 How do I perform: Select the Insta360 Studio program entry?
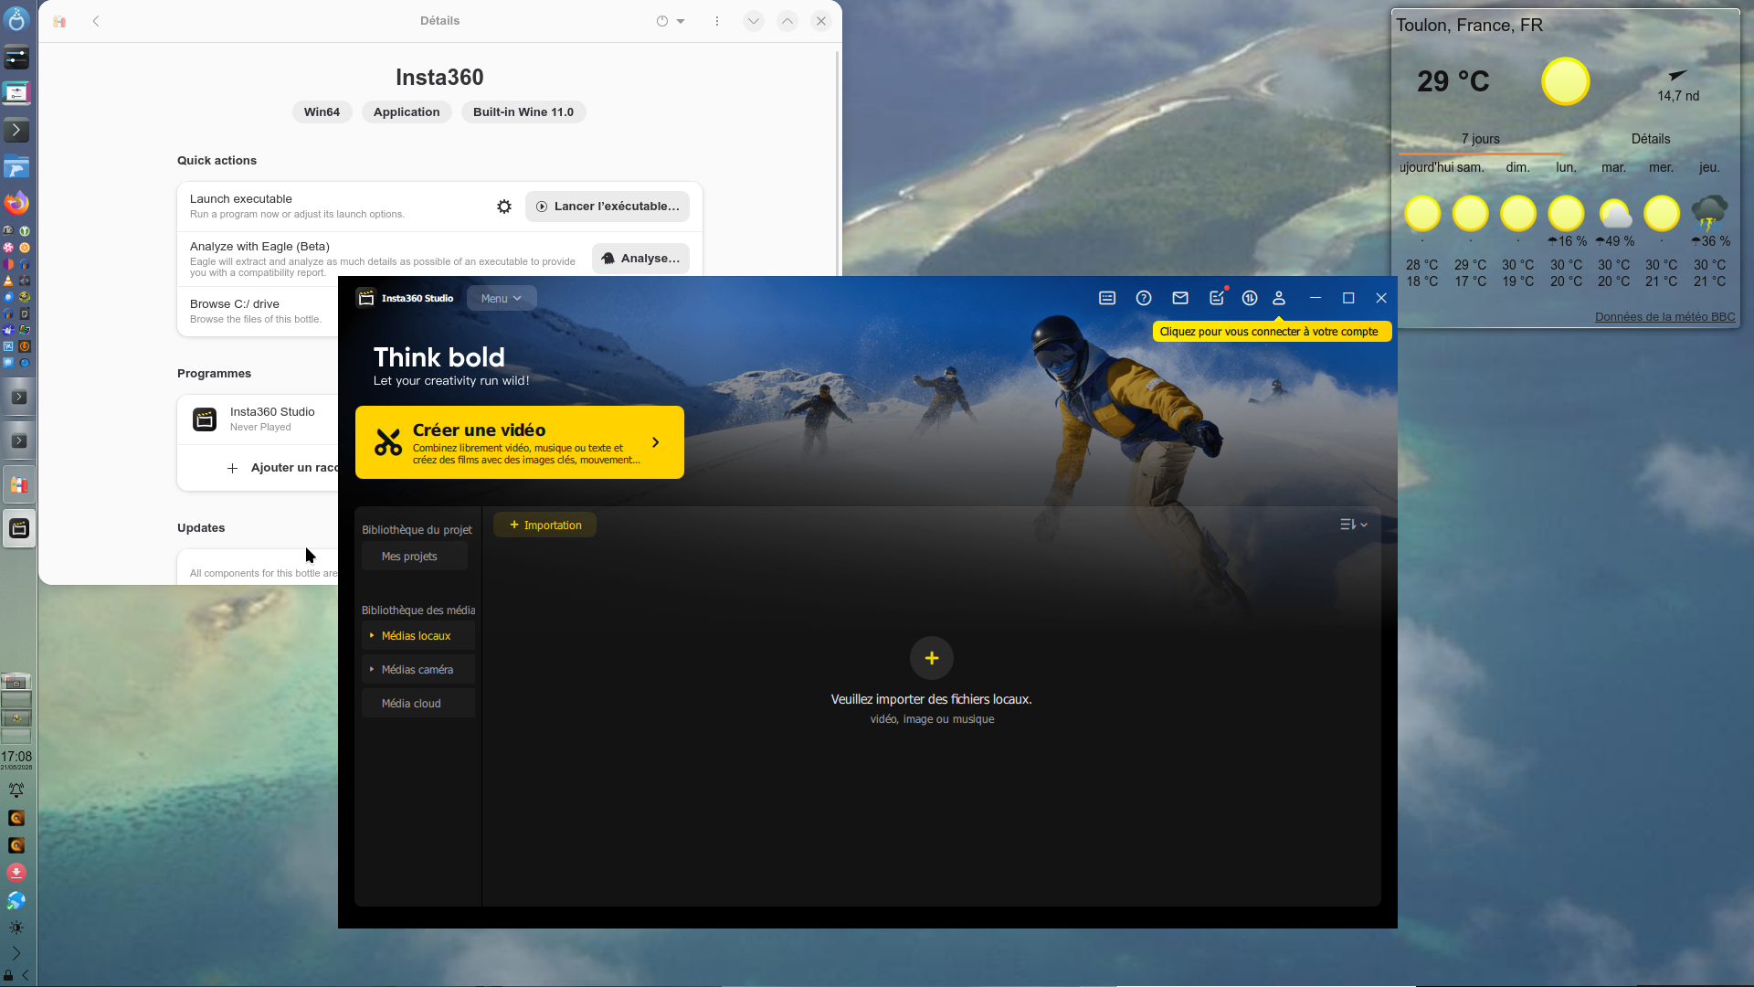pos(258,419)
